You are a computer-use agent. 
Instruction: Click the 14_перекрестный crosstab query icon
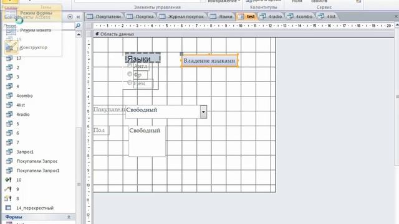8,208
